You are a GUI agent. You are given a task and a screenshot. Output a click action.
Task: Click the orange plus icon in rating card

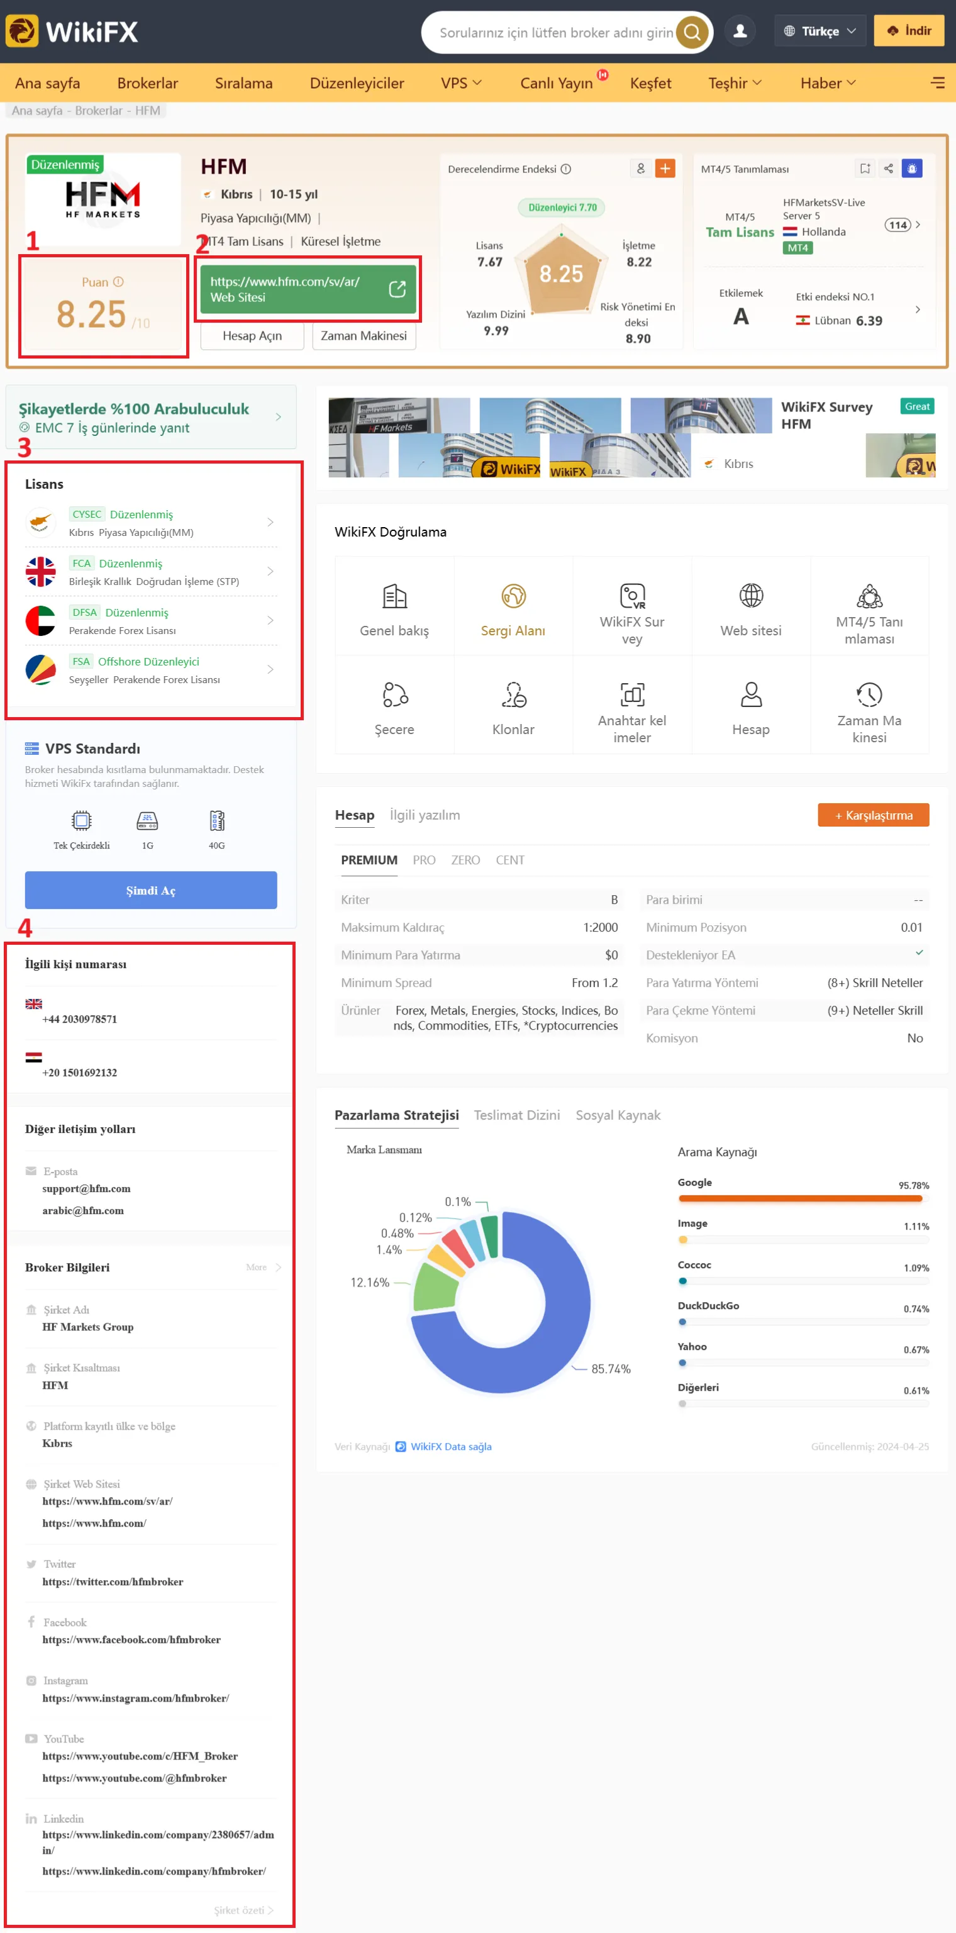coord(665,168)
